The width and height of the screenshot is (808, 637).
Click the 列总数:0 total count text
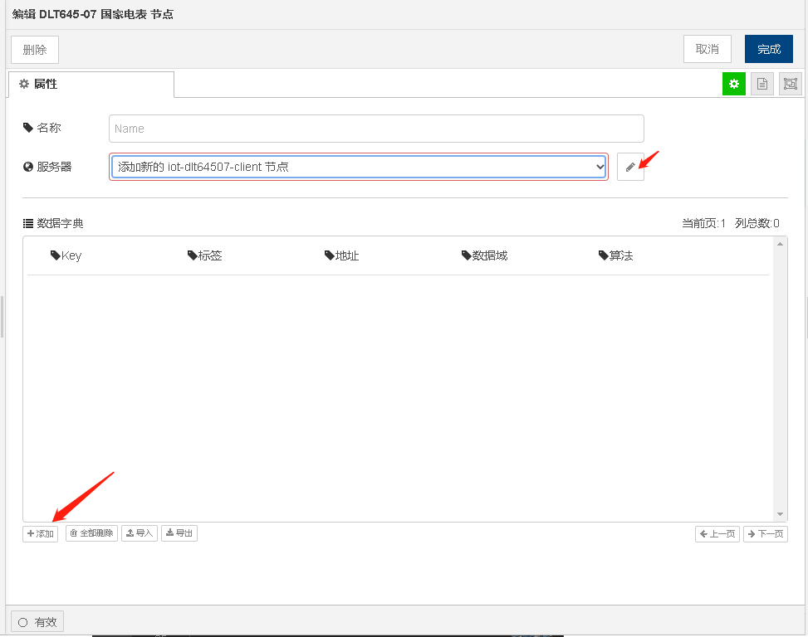[x=757, y=223]
